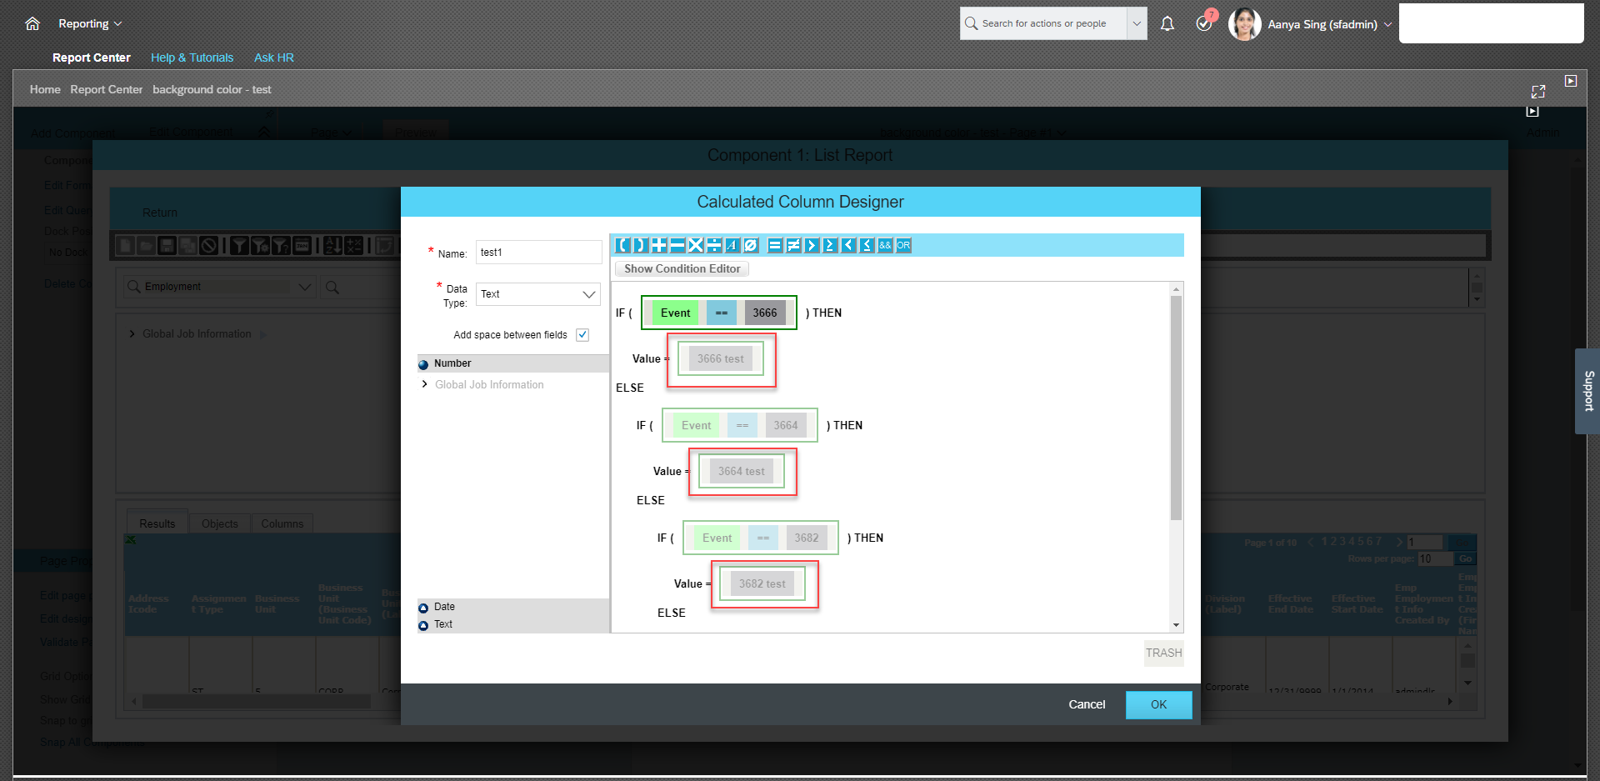
Task: Cancel the Calculated Column Designer
Action: pyautogui.click(x=1087, y=704)
